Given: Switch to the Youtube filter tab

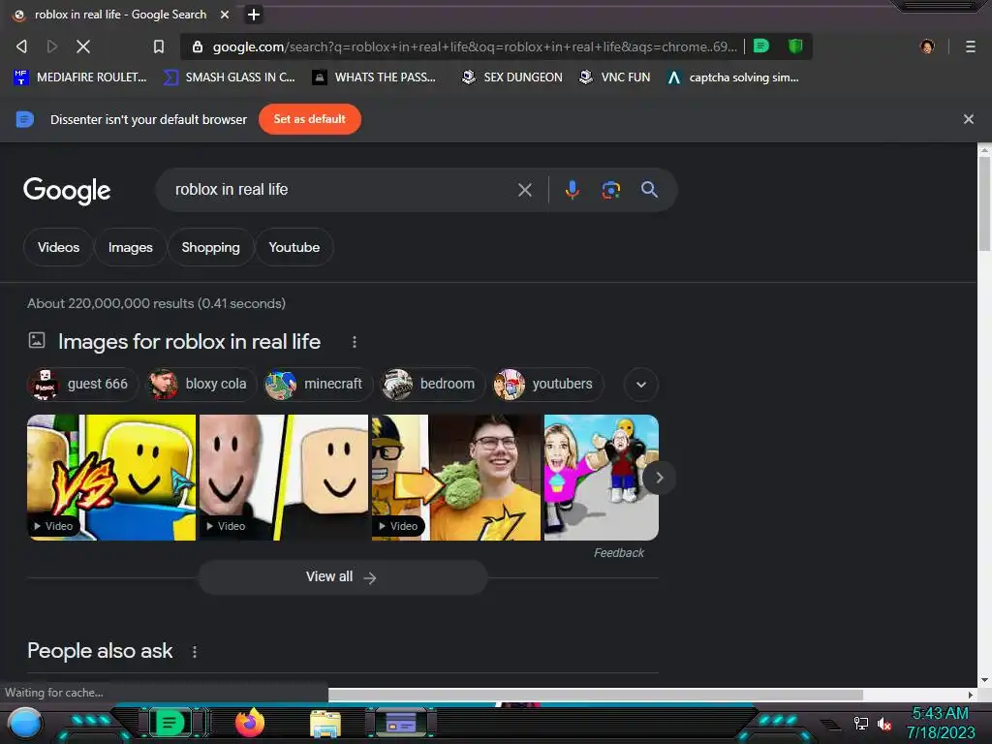Looking at the screenshot, I should pos(294,247).
